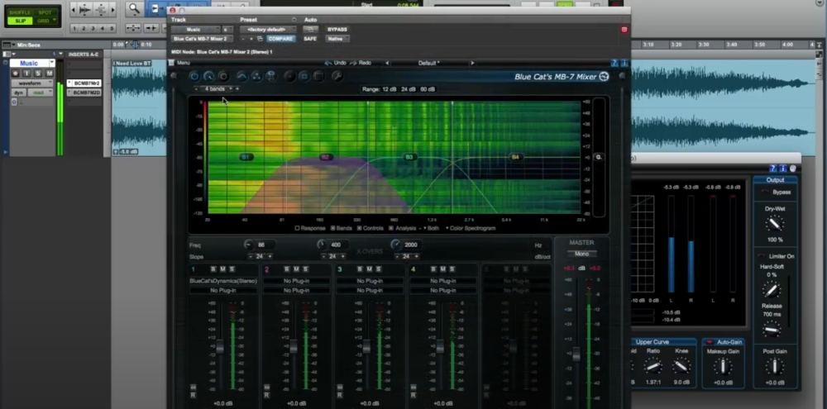Select band B1 handle on spectrogram

246,157
